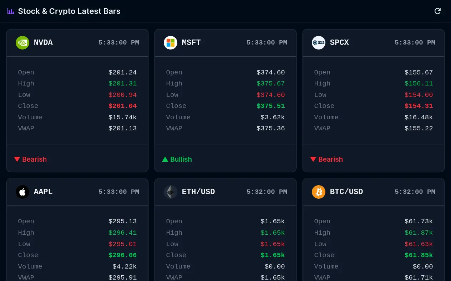This screenshot has height=281, width=451.
Task: Click the BTC/USD ticker symbol
Action: tap(346, 192)
